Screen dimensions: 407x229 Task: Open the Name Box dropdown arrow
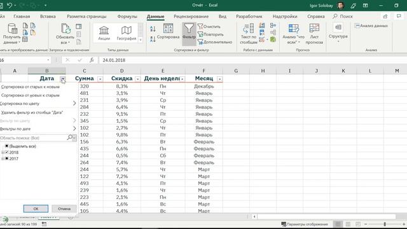pyautogui.click(x=48, y=60)
